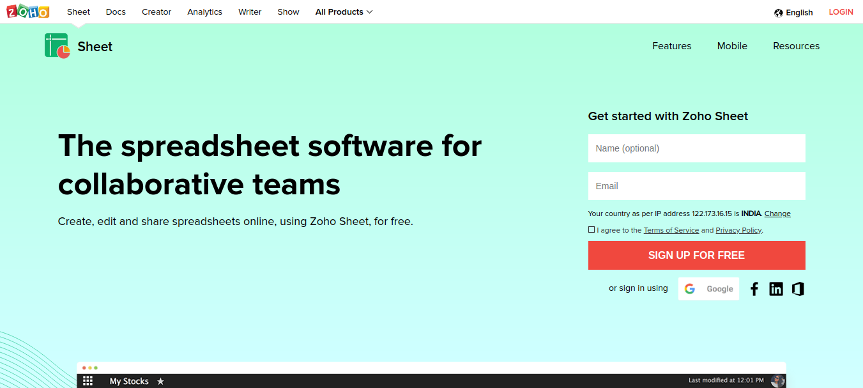Go to the Mobile page
The height and width of the screenshot is (388, 863).
click(x=732, y=46)
